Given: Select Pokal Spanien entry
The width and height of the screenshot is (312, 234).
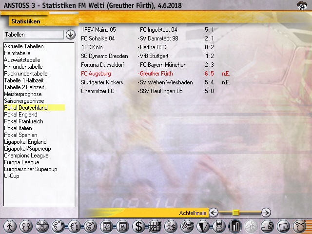Looking at the screenshot, I should point(20,135).
